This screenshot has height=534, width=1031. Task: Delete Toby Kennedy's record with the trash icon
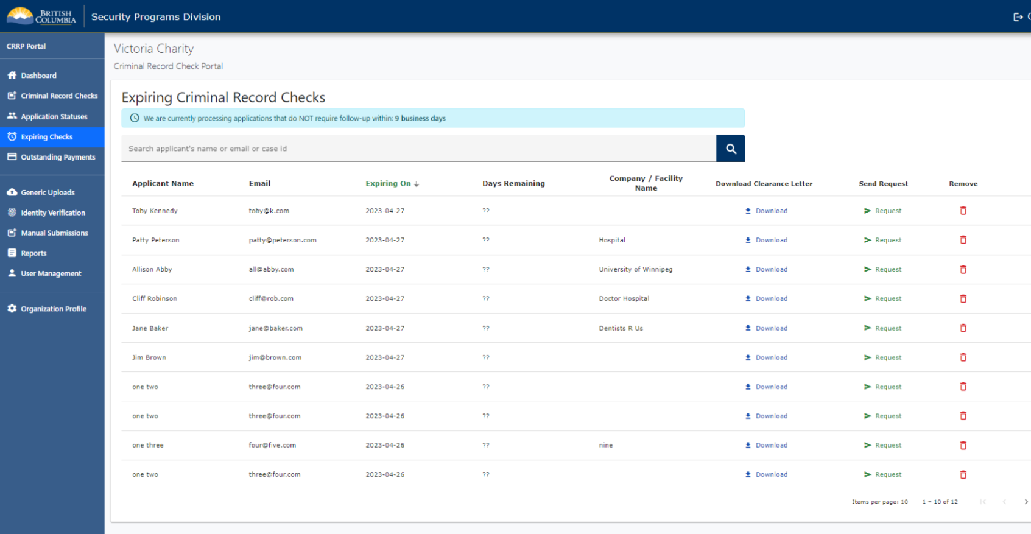(x=963, y=211)
